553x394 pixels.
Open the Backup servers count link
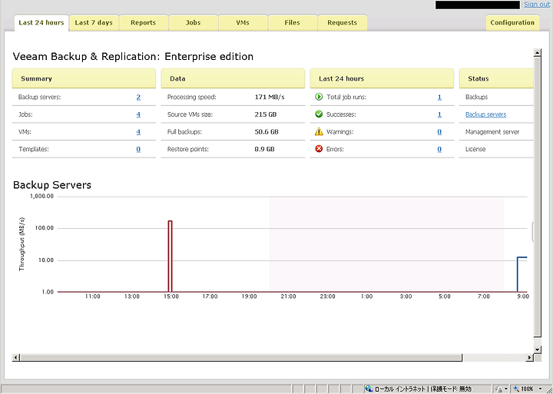click(138, 97)
